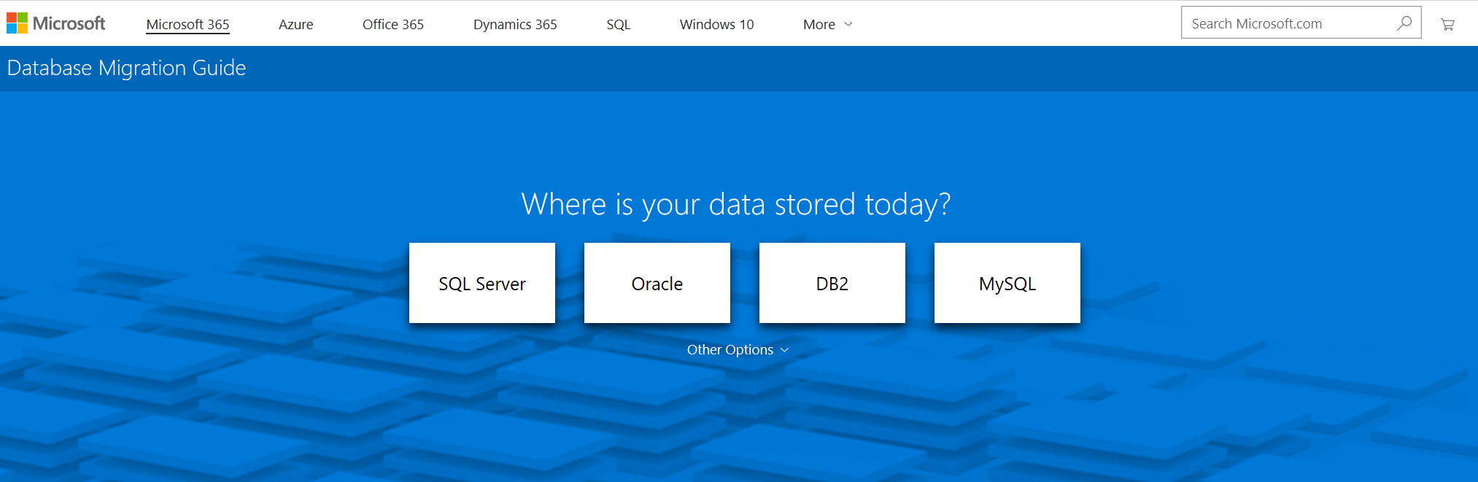Click the More label in navigation
The width and height of the screenshot is (1478, 482).
(x=819, y=24)
